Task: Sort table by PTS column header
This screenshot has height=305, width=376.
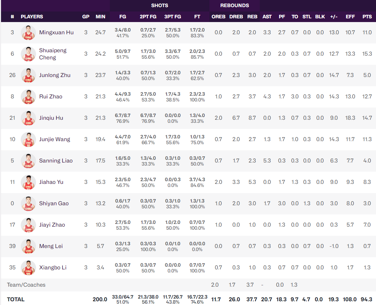Action: coord(367,17)
